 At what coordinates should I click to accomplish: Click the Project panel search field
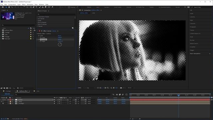point(18,25)
